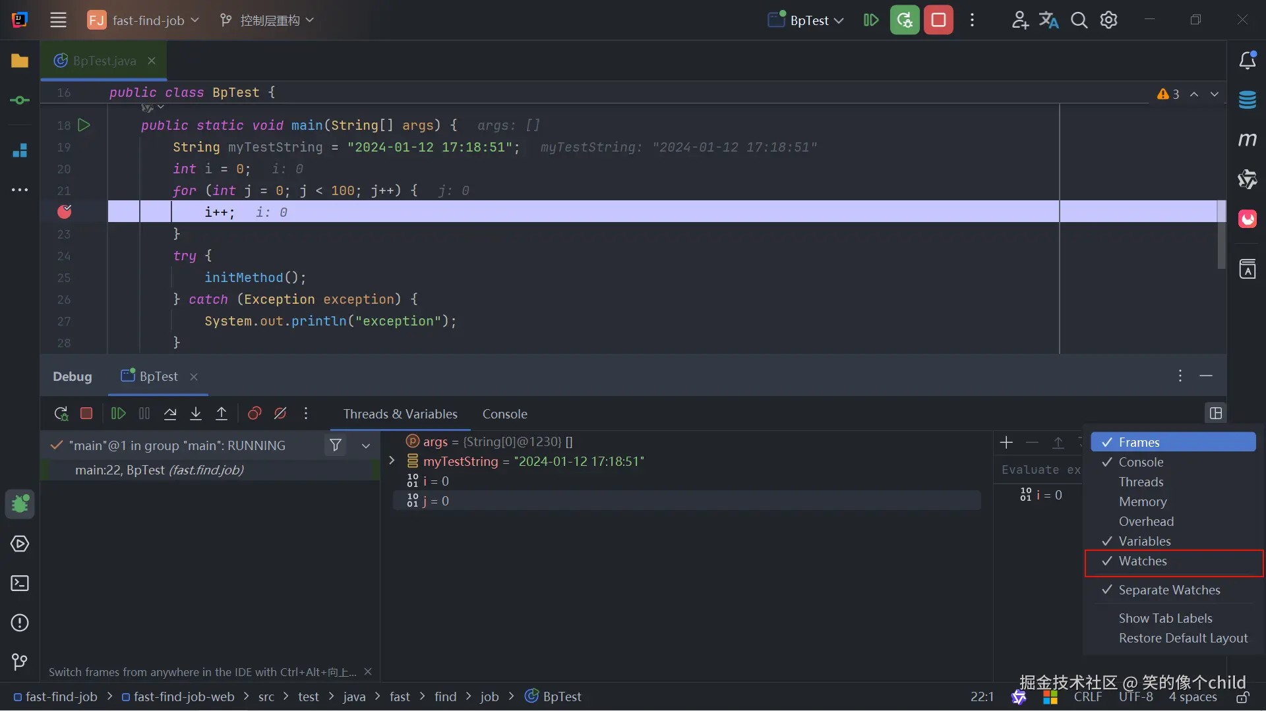
Task: Click Resume Program in top toolbar
Action: click(x=870, y=20)
